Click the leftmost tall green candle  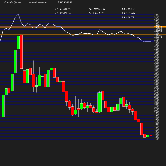tap(3, 106)
